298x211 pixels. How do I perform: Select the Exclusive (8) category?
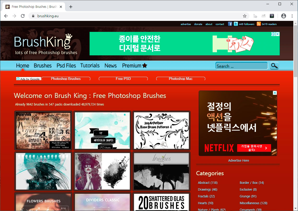tap(248, 190)
